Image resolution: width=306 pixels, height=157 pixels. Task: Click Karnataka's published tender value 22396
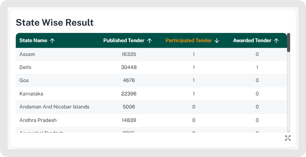[129, 94]
